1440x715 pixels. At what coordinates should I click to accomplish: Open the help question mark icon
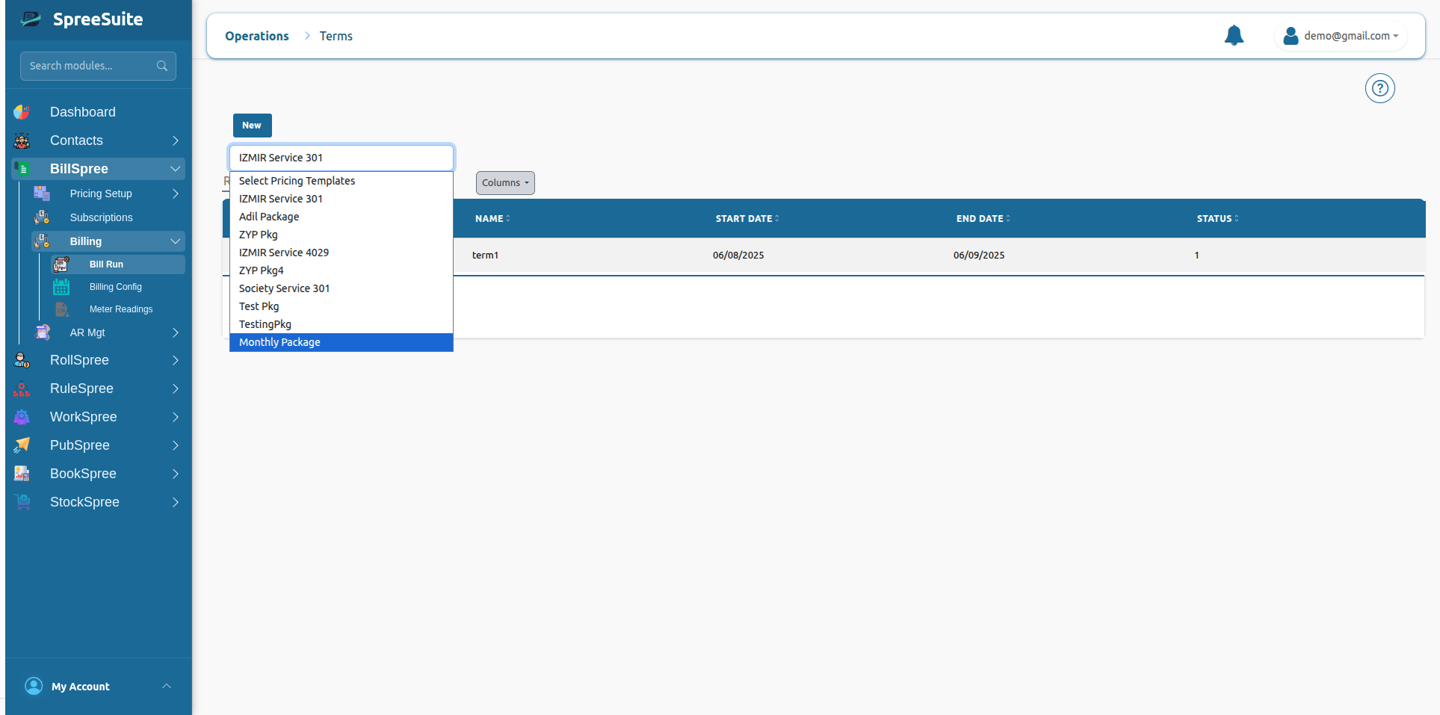pos(1380,88)
